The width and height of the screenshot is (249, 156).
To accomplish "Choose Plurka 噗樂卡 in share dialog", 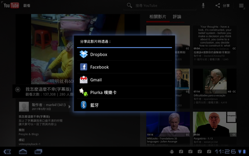I will click(124, 92).
